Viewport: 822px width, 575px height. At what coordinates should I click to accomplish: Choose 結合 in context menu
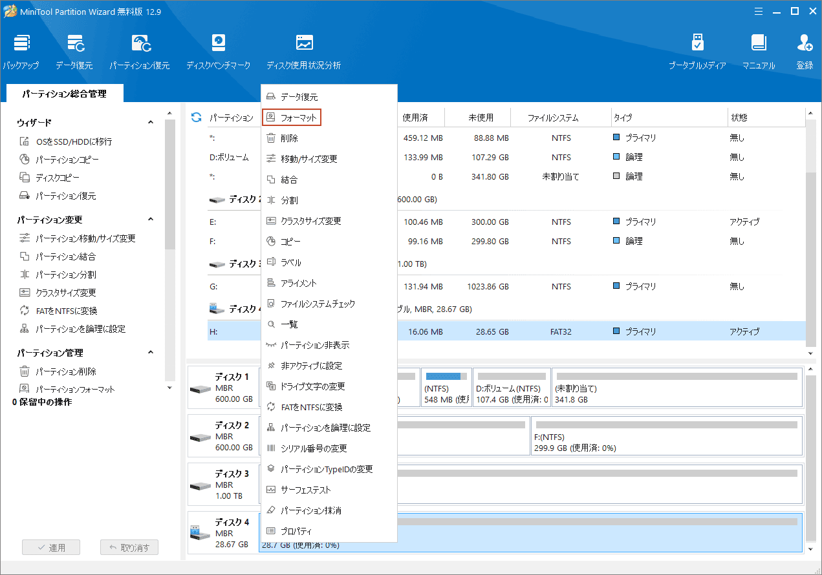329,180
